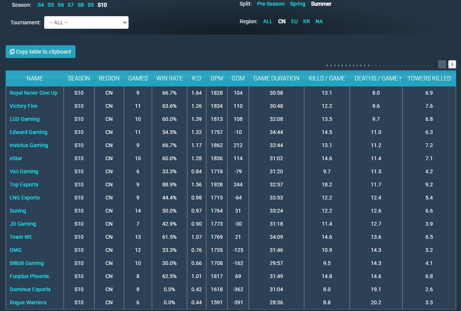Sort table by NAME column

[x=35, y=78]
